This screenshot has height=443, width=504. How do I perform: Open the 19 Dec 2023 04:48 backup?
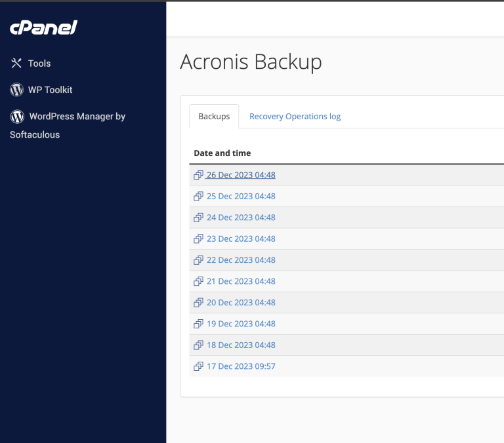[241, 324]
